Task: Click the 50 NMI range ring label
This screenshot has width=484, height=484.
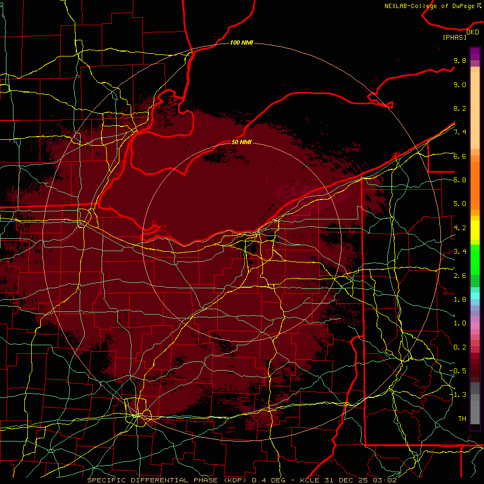Action: tap(241, 142)
